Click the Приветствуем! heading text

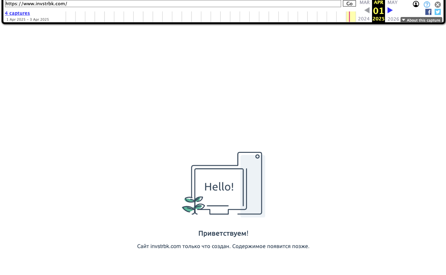(223, 233)
